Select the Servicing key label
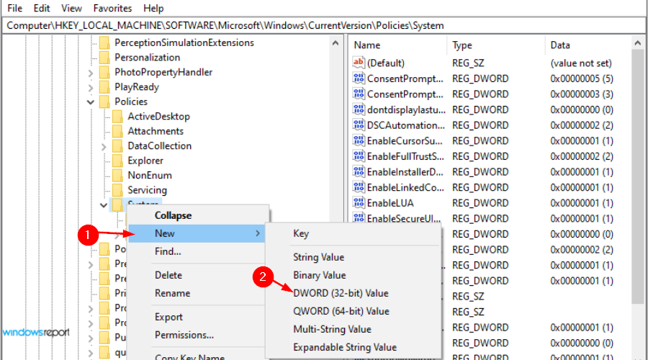Image resolution: width=648 pixels, height=360 pixels. click(x=147, y=190)
